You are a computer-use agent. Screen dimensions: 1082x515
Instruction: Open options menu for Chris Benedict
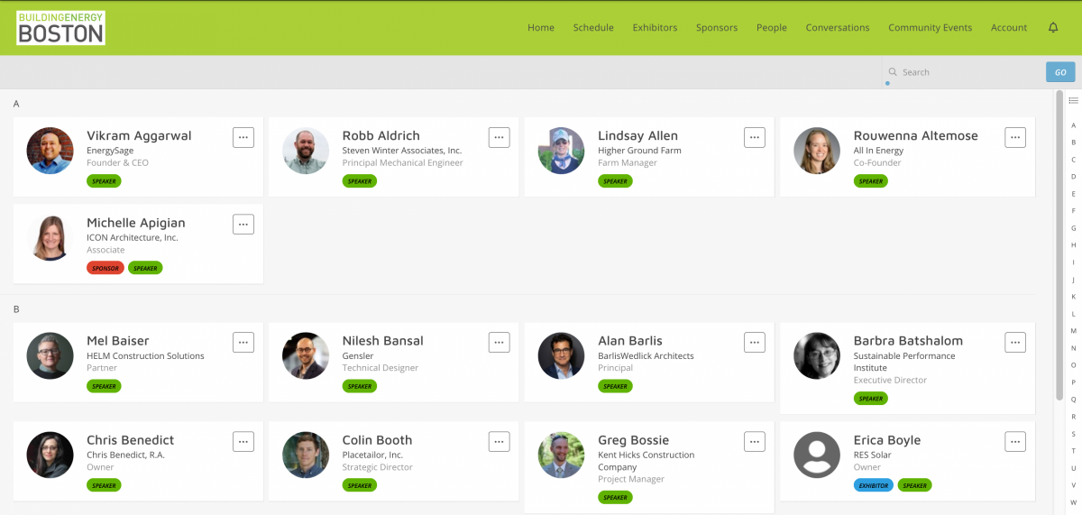coord(243,441)
